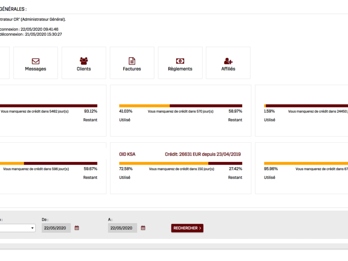Click the Clients tile label

pyautogui.click(x=84, y=69)
